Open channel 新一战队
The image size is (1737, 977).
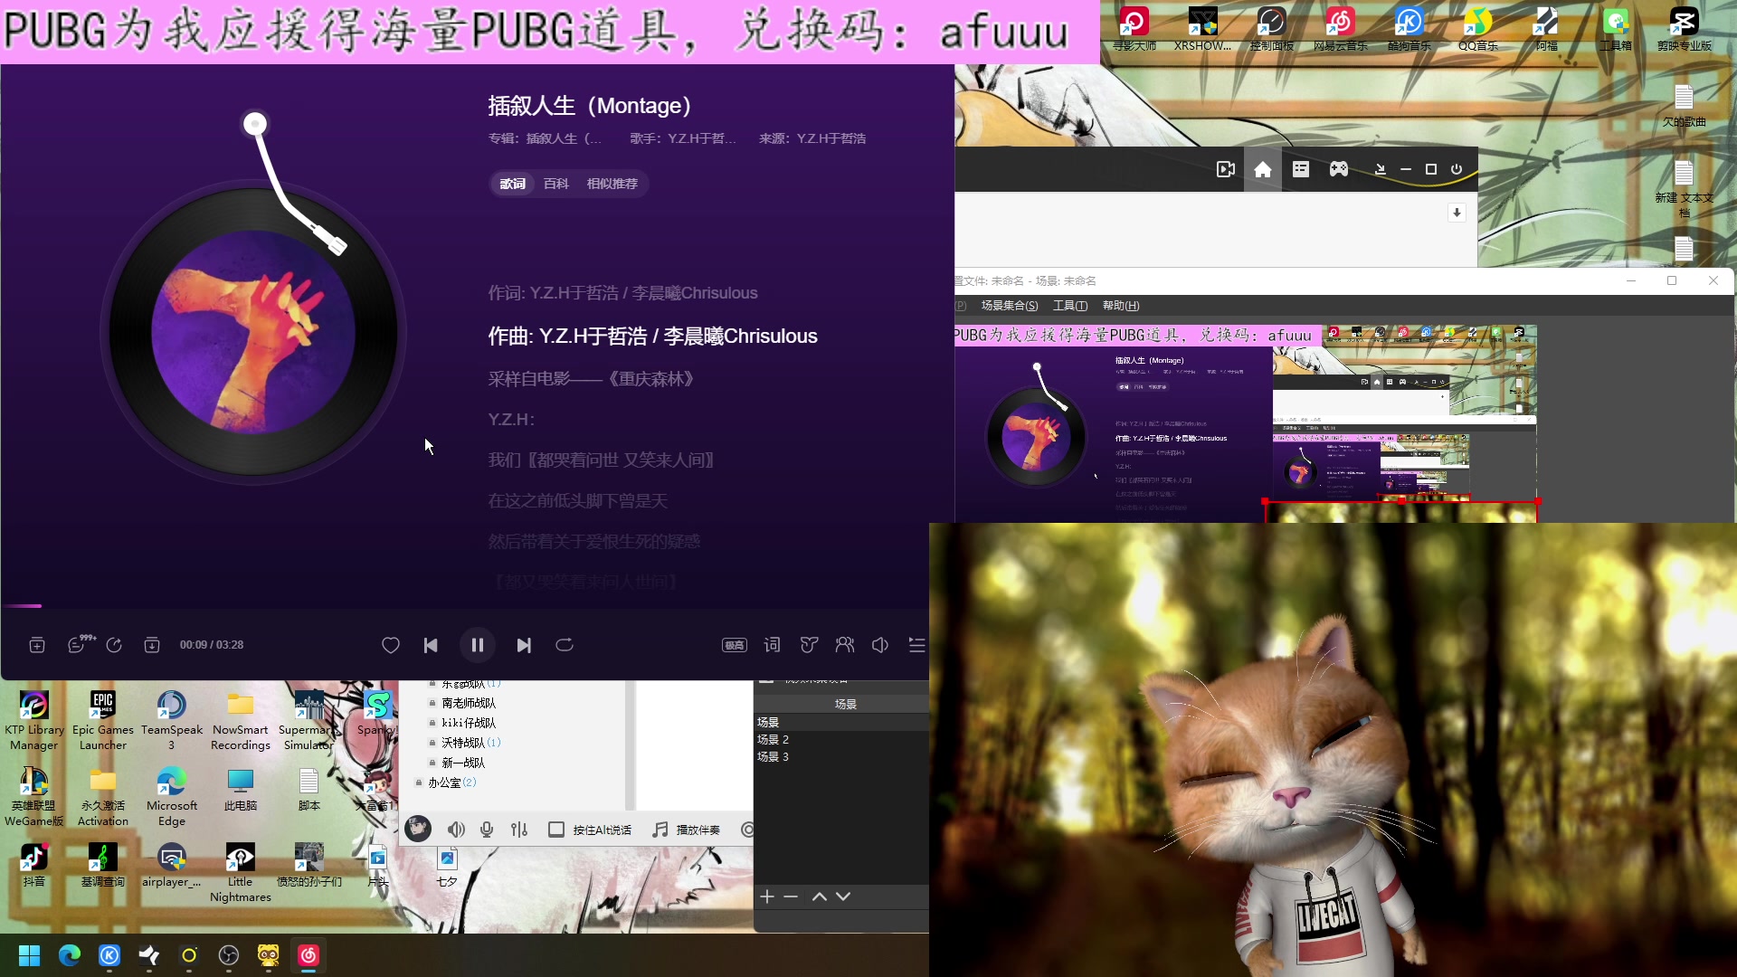463,763
